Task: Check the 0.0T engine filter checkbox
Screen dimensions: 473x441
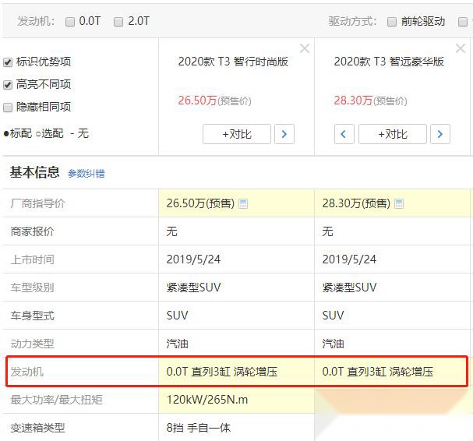Action: click(70, 22)
